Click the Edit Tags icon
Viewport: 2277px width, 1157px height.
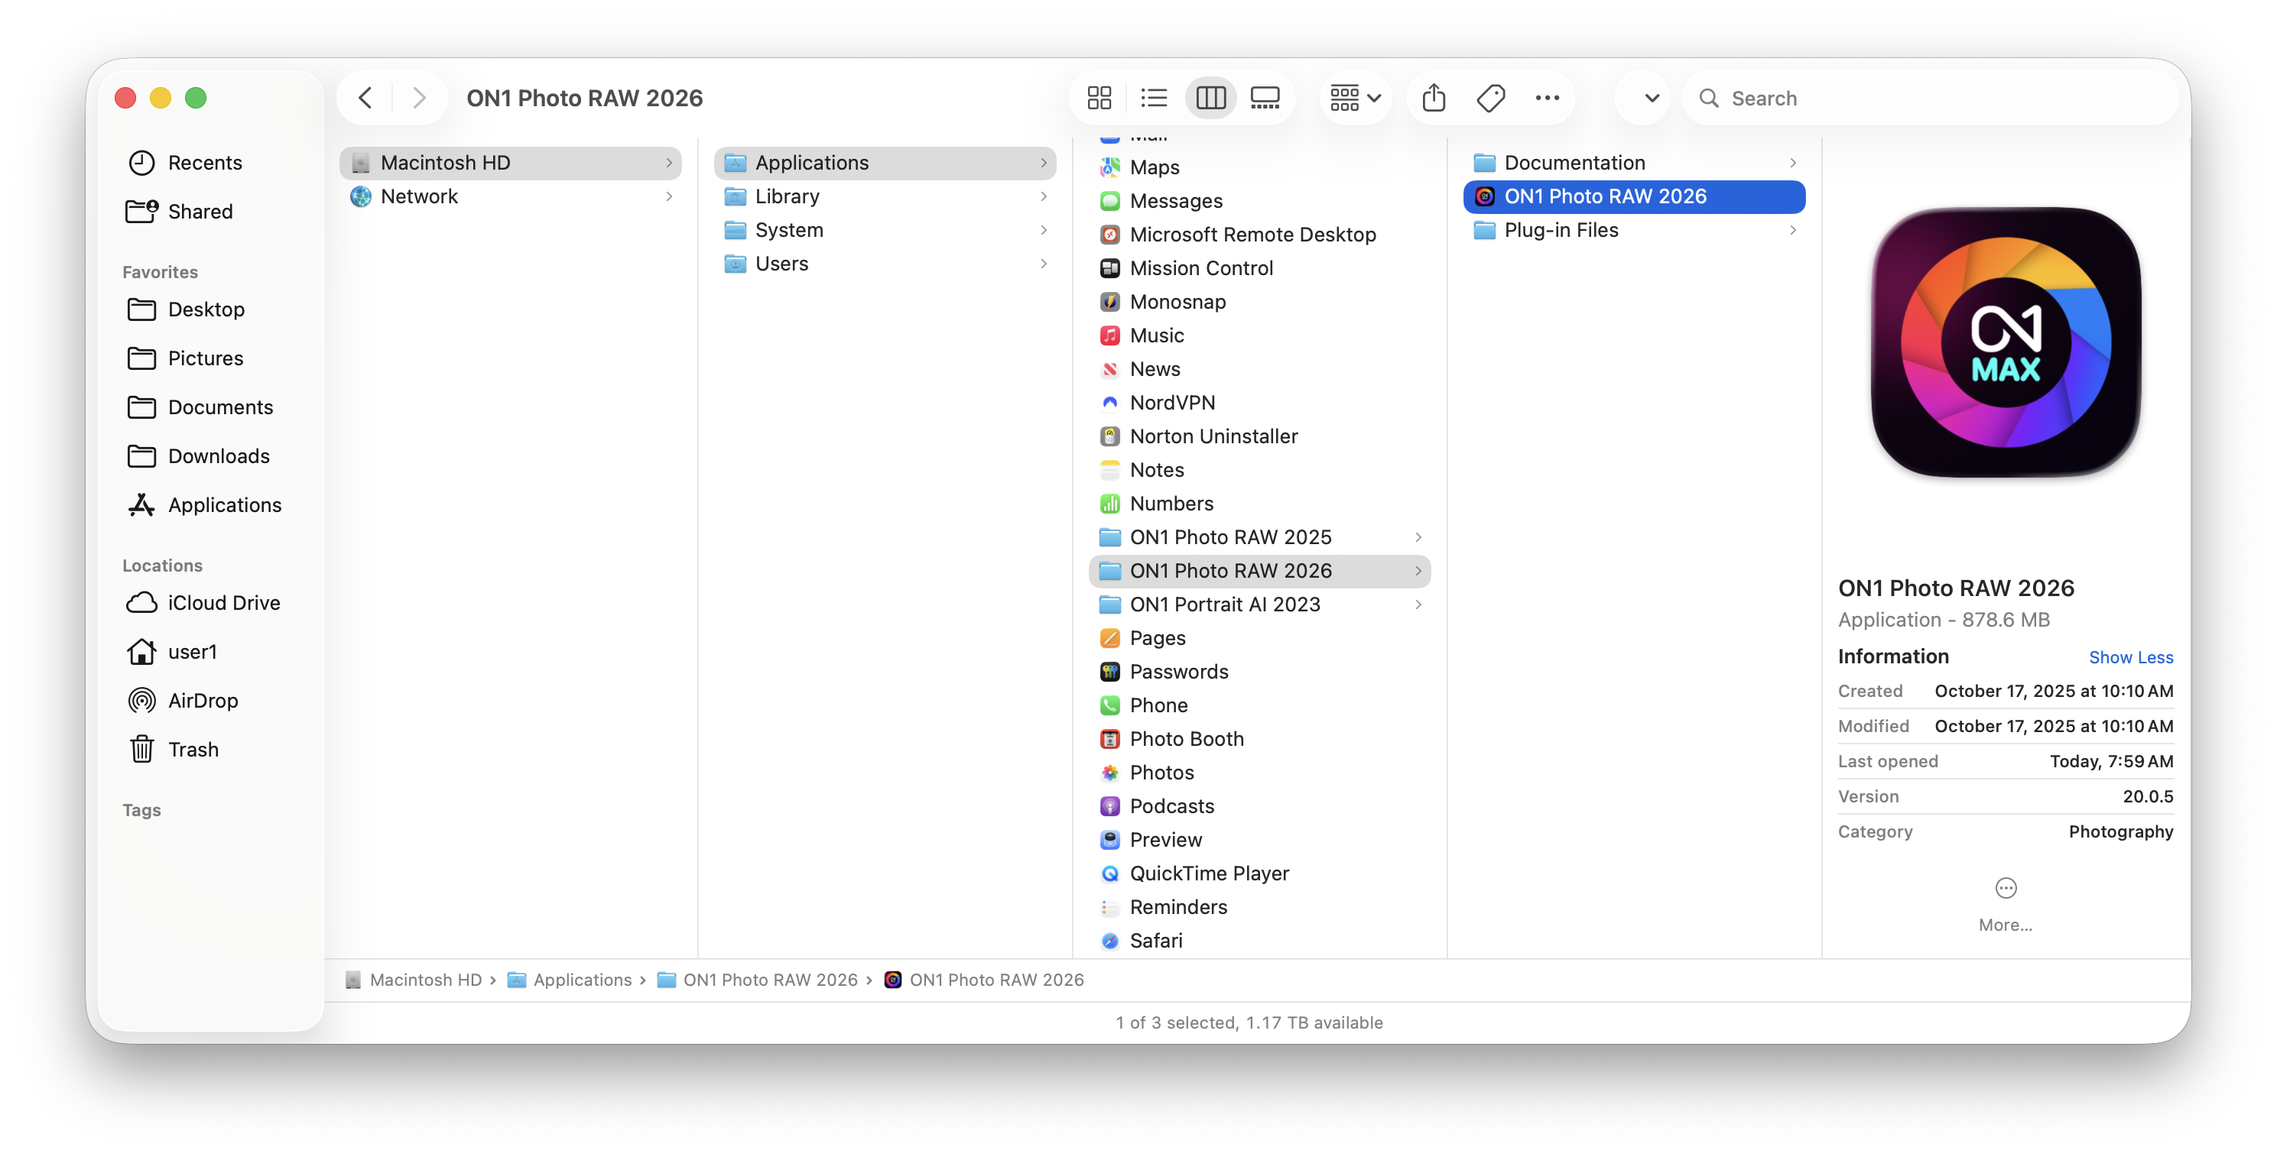tap(1490, 98)
